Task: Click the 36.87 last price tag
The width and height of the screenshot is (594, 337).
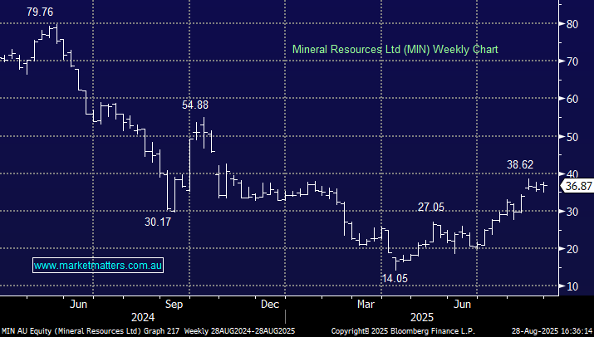Action: pyautogui.click(x=577, y=186)
